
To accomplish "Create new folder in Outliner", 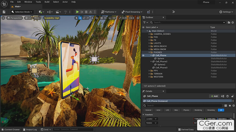I will pyautogui.click(x=229, y=23).
